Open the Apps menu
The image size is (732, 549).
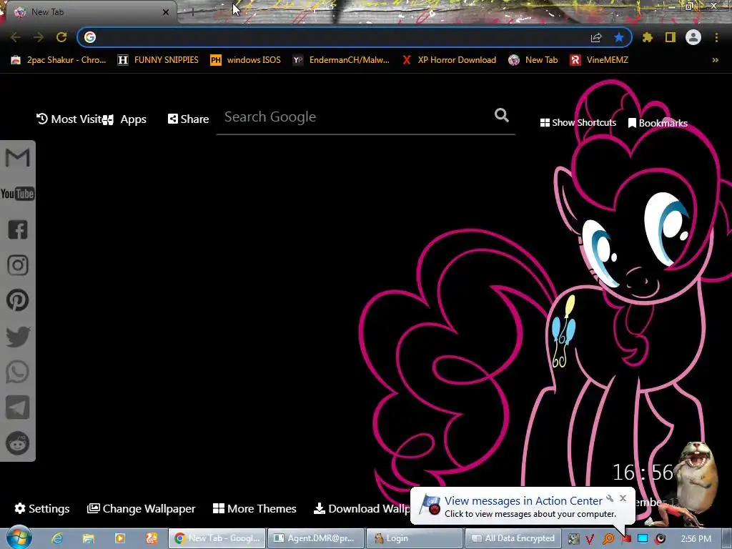(125, 119)
